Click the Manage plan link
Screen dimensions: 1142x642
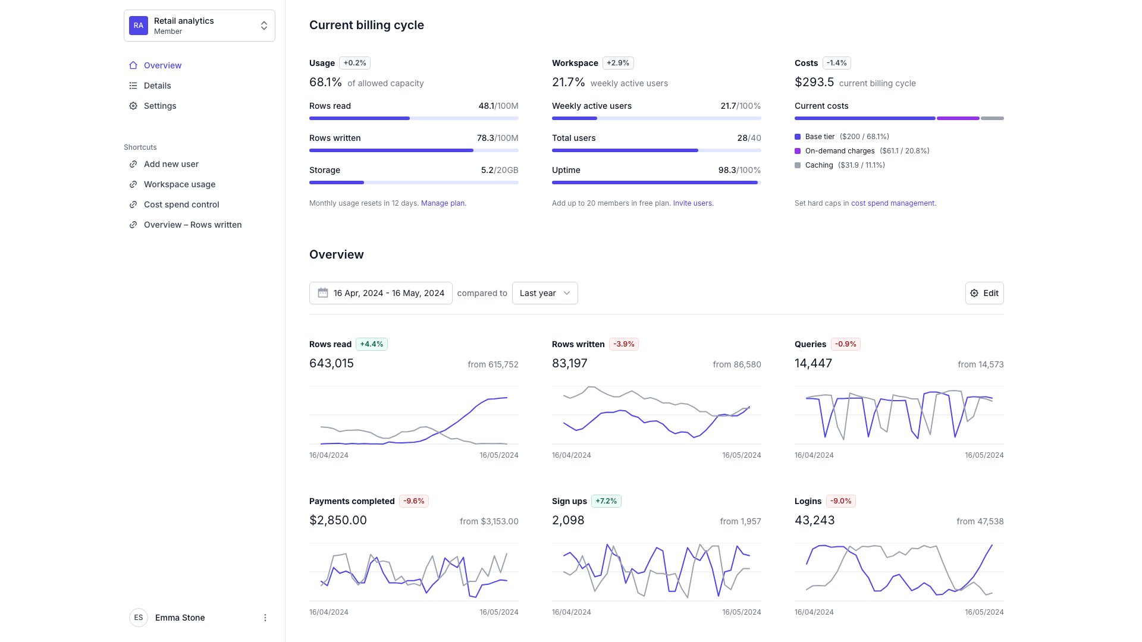point(443,203)
